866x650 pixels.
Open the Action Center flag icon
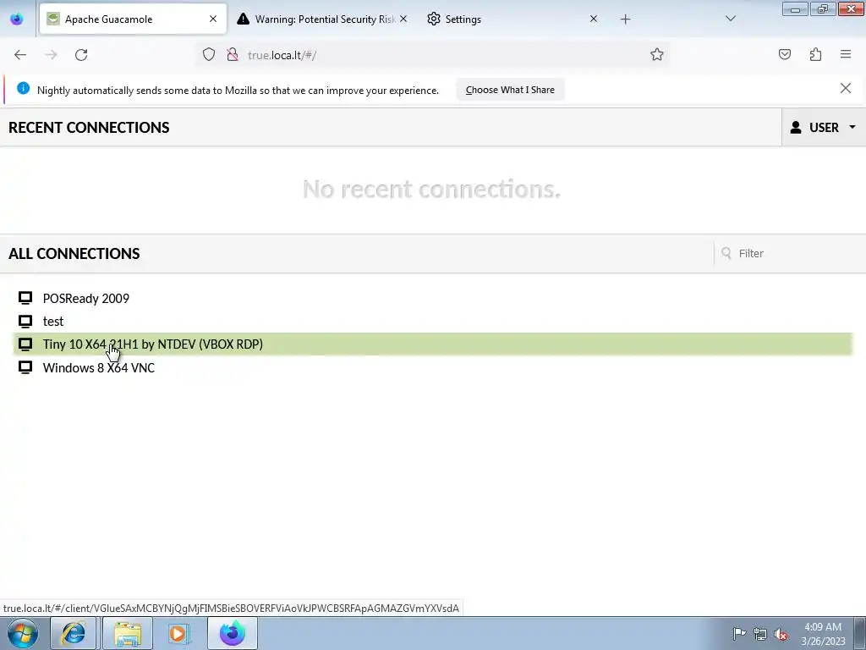coord(739,633)
